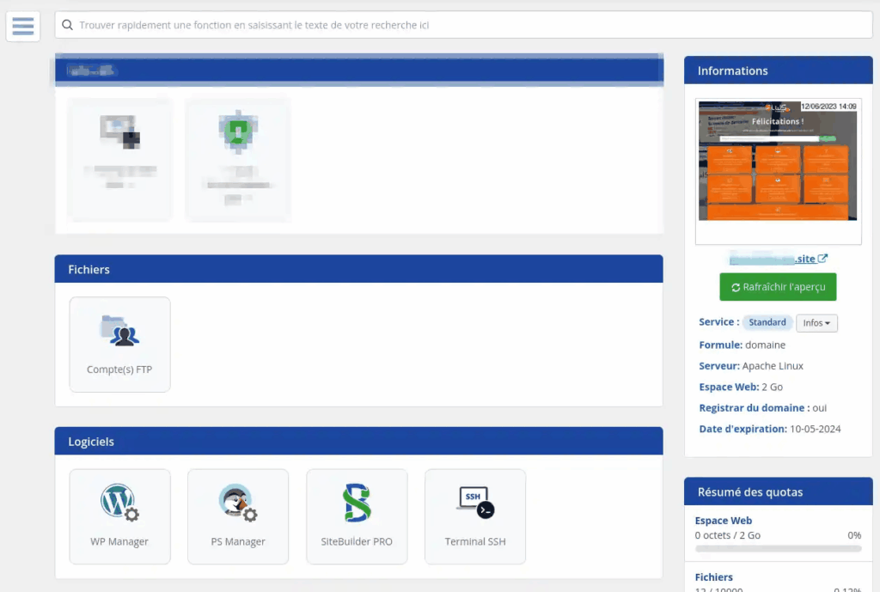880x592 pixels.
Task: Open PS Manager PrestaShop icon
Action: [238, 516]
